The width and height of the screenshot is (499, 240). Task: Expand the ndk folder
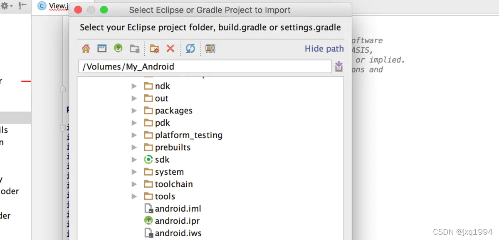click(x=134, y=86)
